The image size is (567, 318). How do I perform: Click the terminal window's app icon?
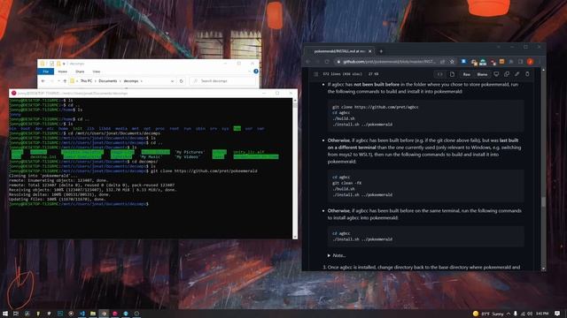tap(14, 93)
